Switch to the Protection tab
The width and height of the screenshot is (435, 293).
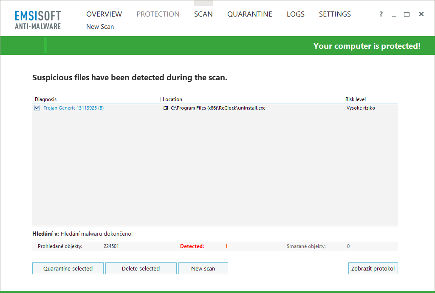point(158,14)
